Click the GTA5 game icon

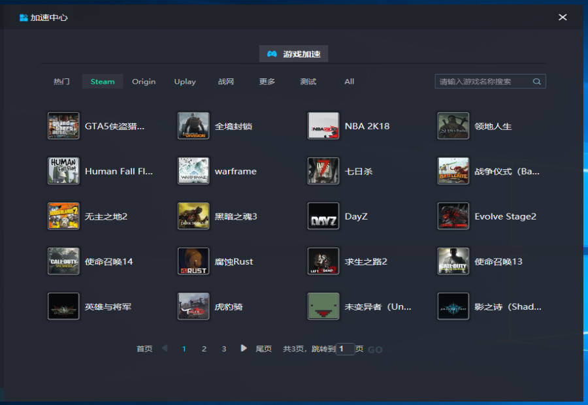click(x=63, y=126)
